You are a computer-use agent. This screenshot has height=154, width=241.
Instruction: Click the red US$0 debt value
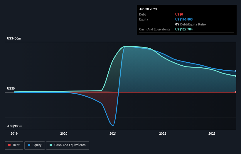pyautogui.click(x=179, y=14)
